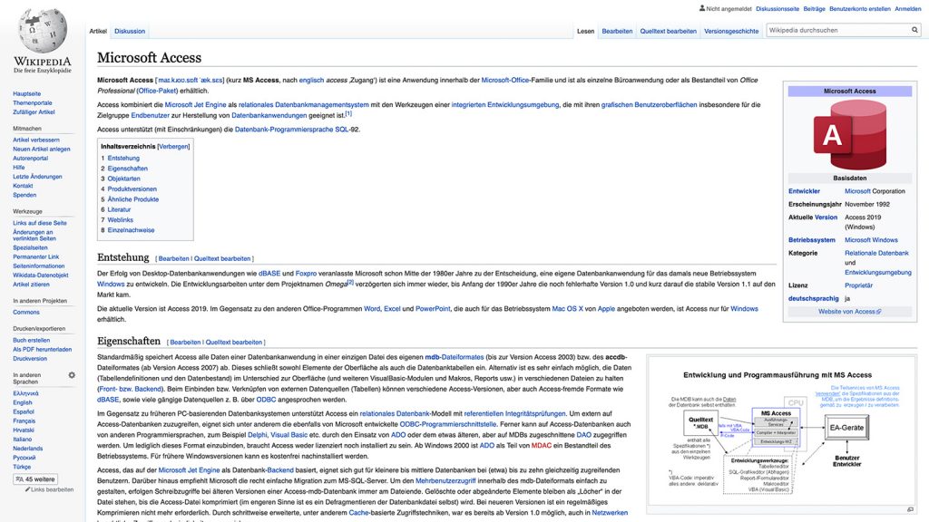This screenshot has height=522, width=929.
Task: Enlarge the diagram using its expand icon
Action: [910, 509]
